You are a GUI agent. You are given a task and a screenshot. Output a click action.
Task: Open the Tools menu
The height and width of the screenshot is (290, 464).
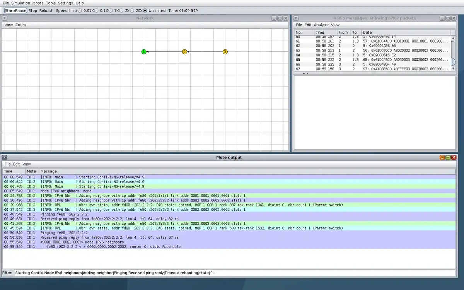click(51, 3)
